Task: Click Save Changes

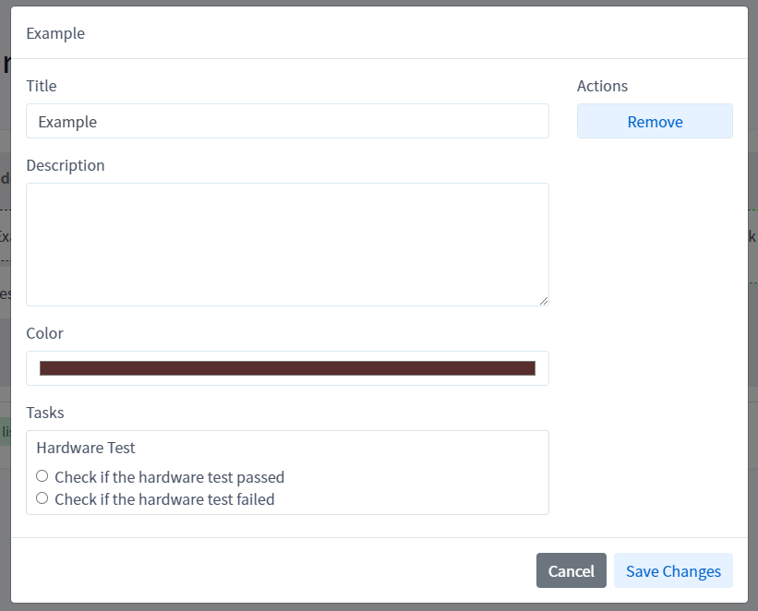Action: tap(673, 570)
